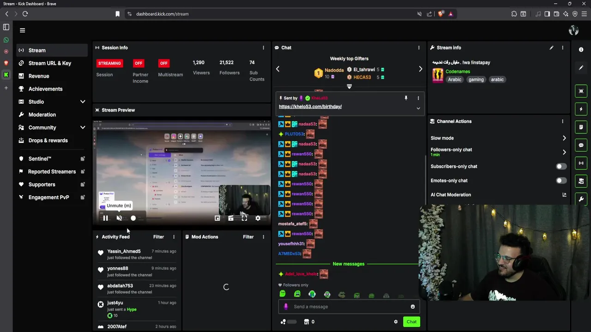Open Stream info panel three-dot options
The height and width of the screenshot is (332, 591).
click(x=562, y=47)
